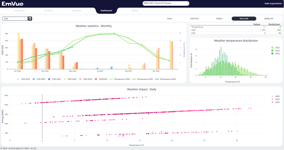Toggle Temperature 2024 line in legend

(165, 79)
